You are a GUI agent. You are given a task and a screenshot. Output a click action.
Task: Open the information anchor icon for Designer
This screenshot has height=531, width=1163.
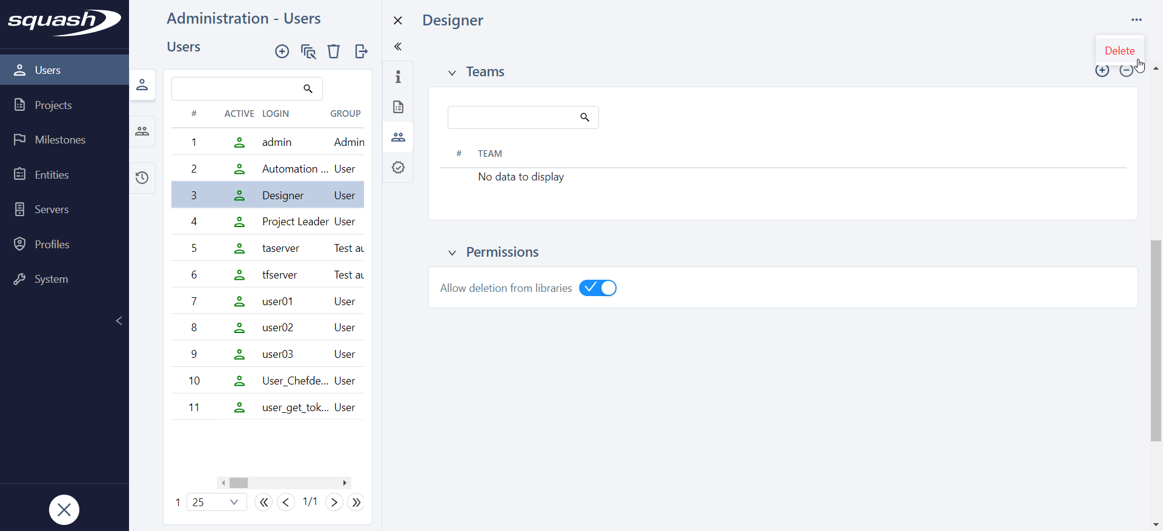(398, 77)
